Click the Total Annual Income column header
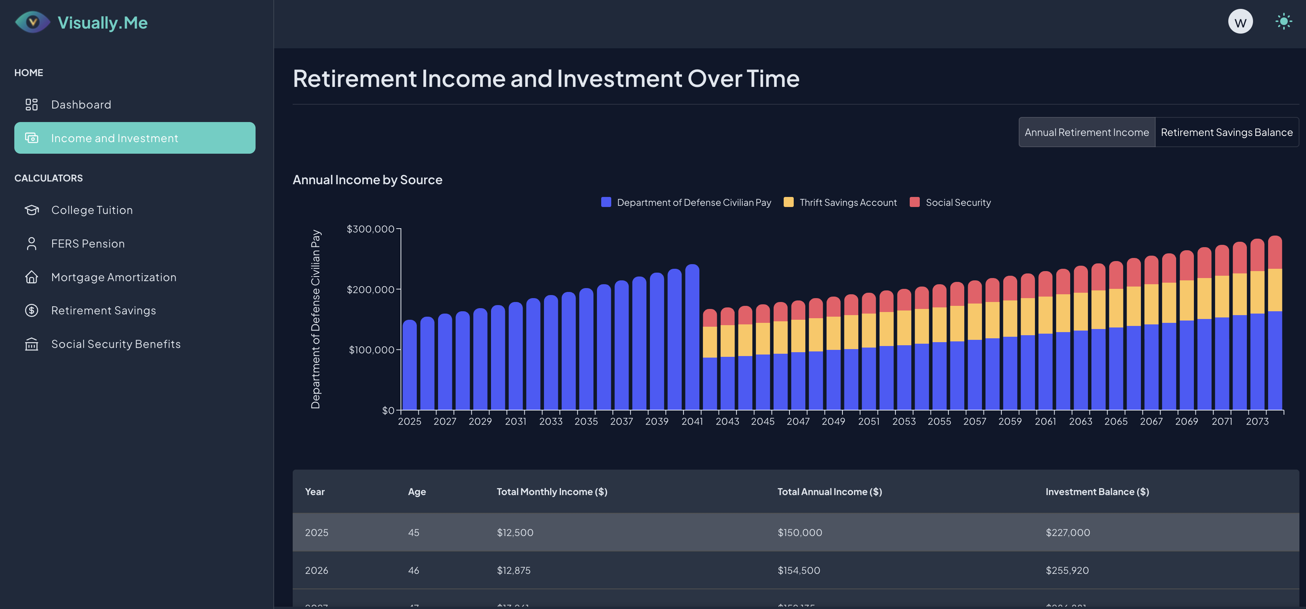Screen dimensions: 1306x609 [x=829, y=491]
